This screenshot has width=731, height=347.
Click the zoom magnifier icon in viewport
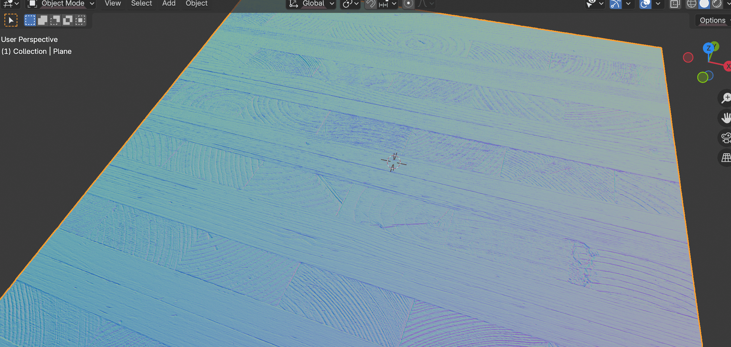tap(725, 98)
